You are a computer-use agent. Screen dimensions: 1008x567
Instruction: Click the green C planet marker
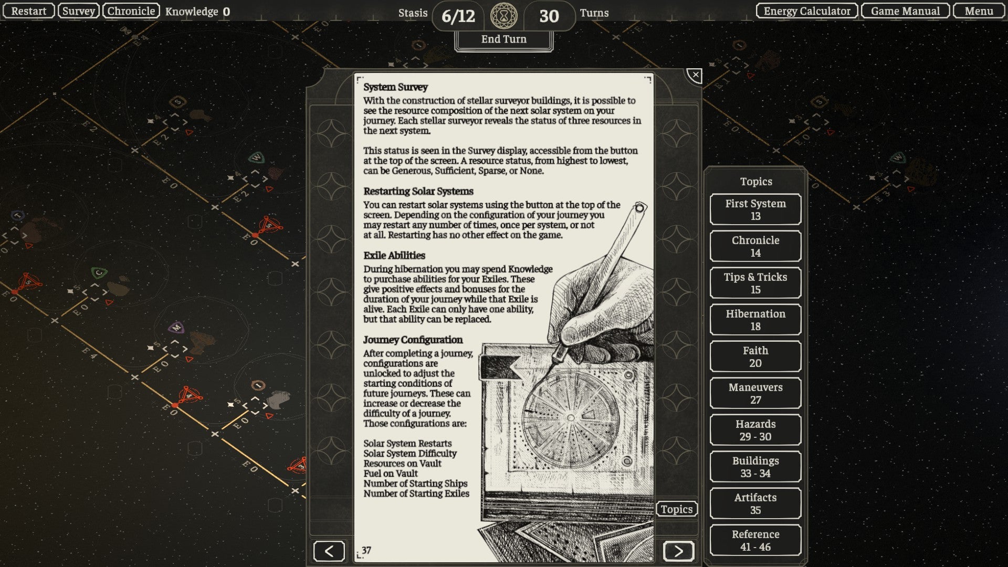coord(98,271)
